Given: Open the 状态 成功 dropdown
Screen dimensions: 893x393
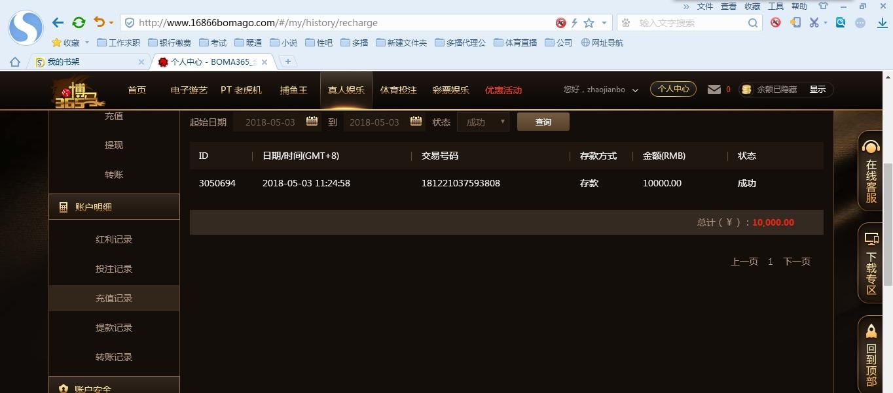Looking at the screenshot, I should 483,122.
